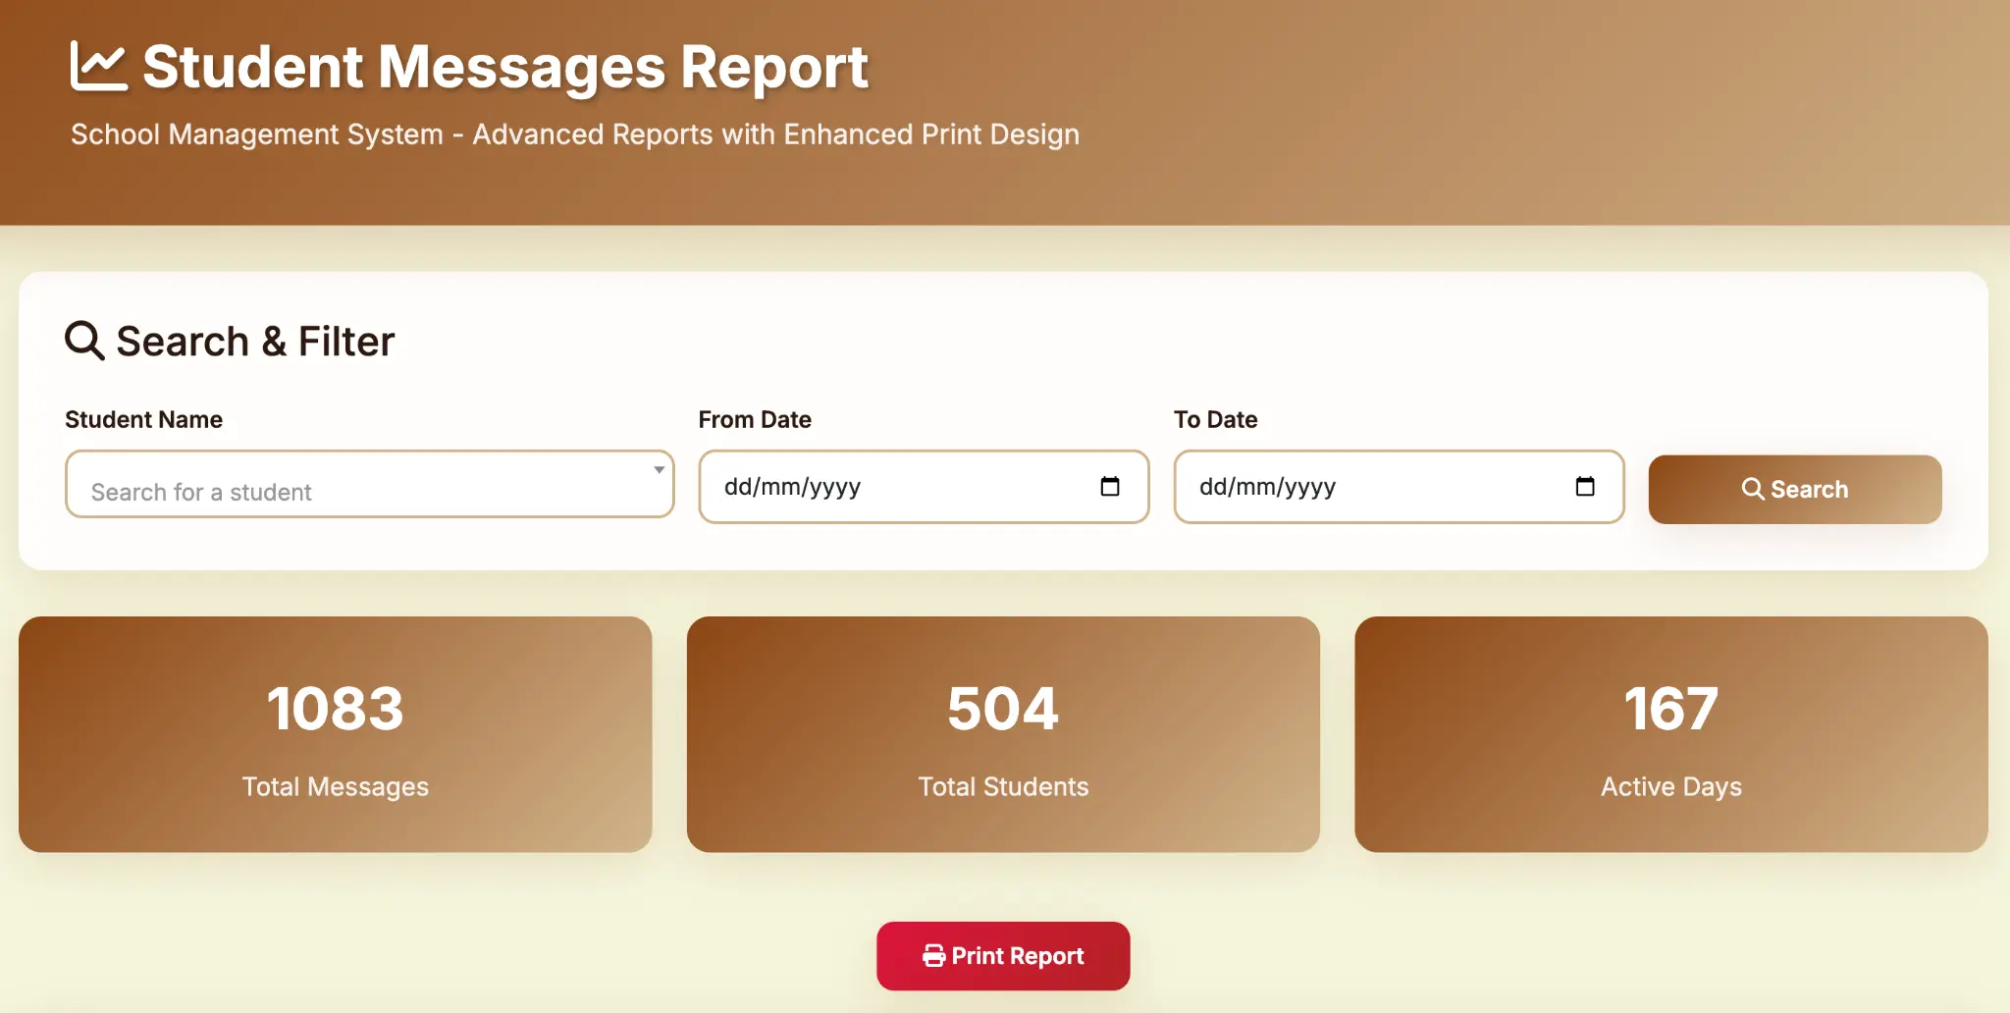Click the chart line icon in header

(98, 67)
